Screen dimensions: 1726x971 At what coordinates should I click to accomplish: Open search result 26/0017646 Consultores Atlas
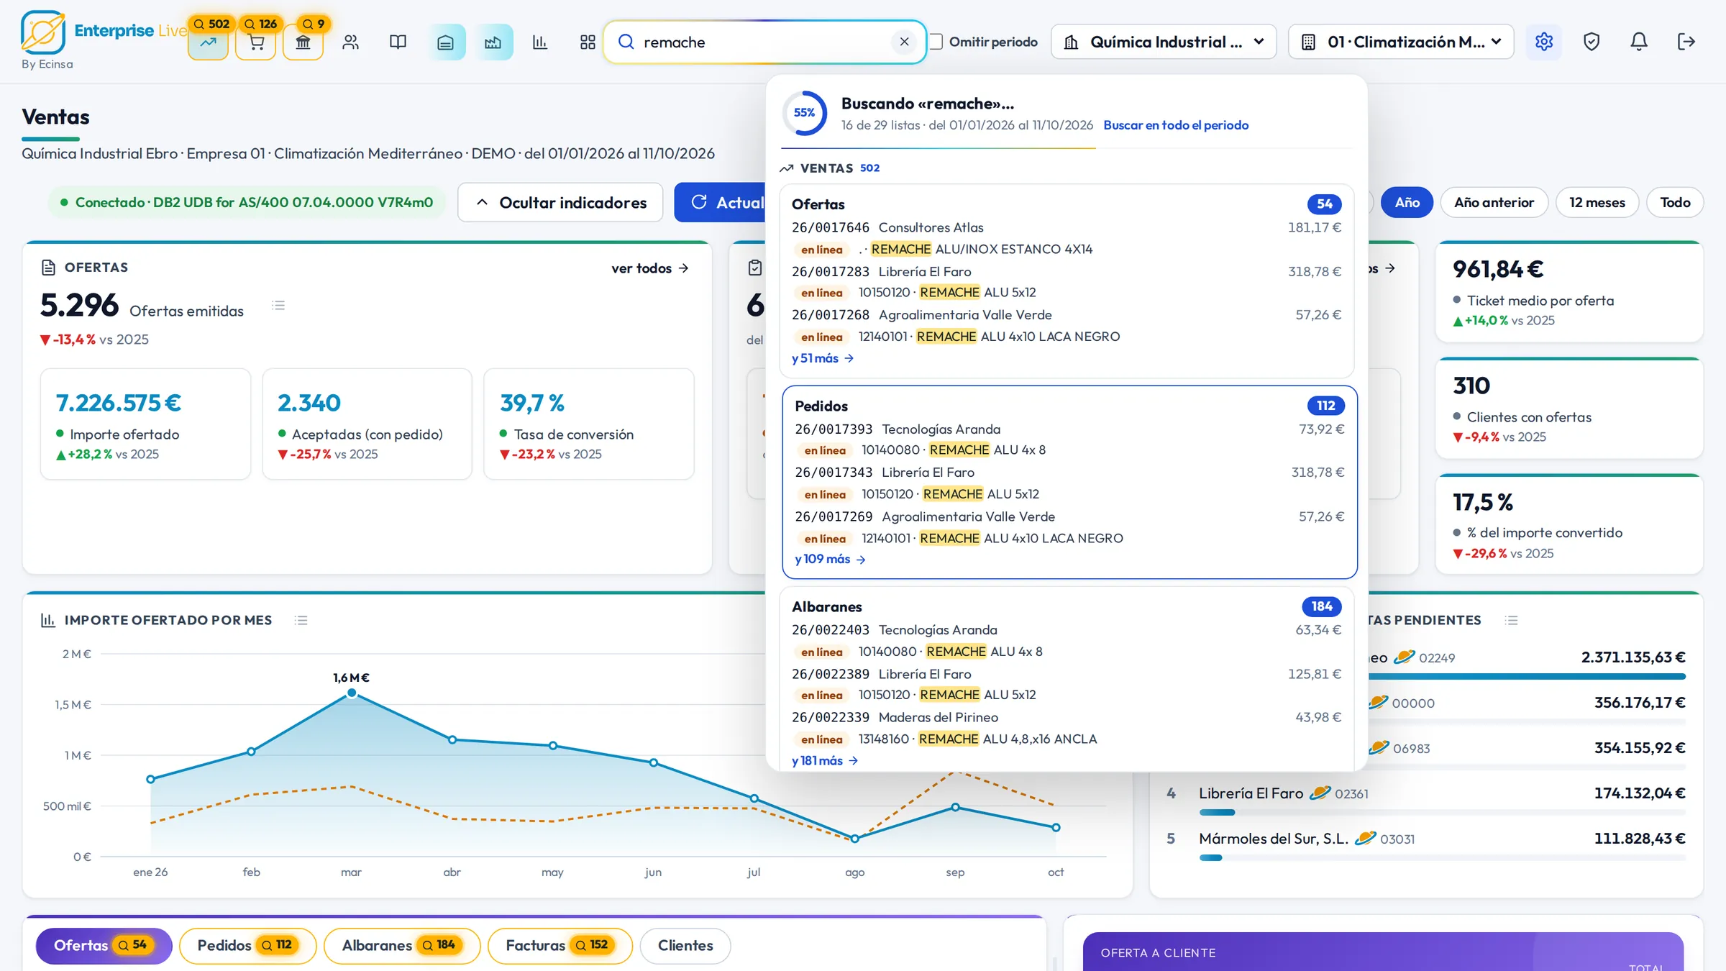pyautogui.click(x=1067, y=227)
